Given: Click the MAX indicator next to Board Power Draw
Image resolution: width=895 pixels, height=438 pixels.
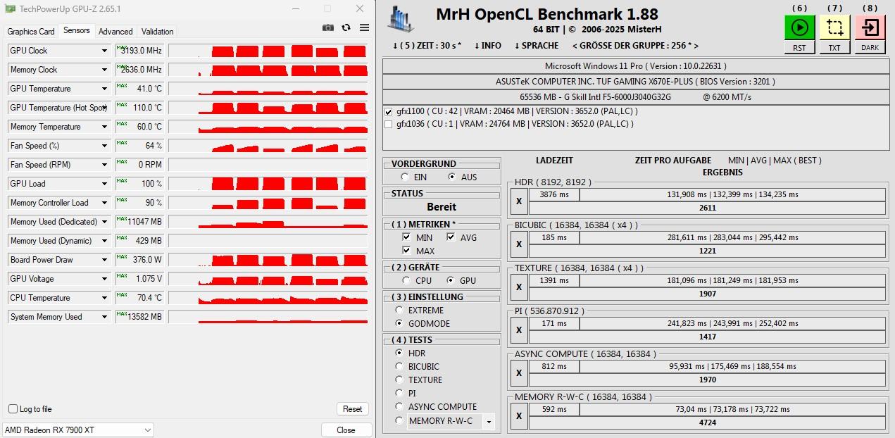Looking at the screenshot, I should click(122, 256).
